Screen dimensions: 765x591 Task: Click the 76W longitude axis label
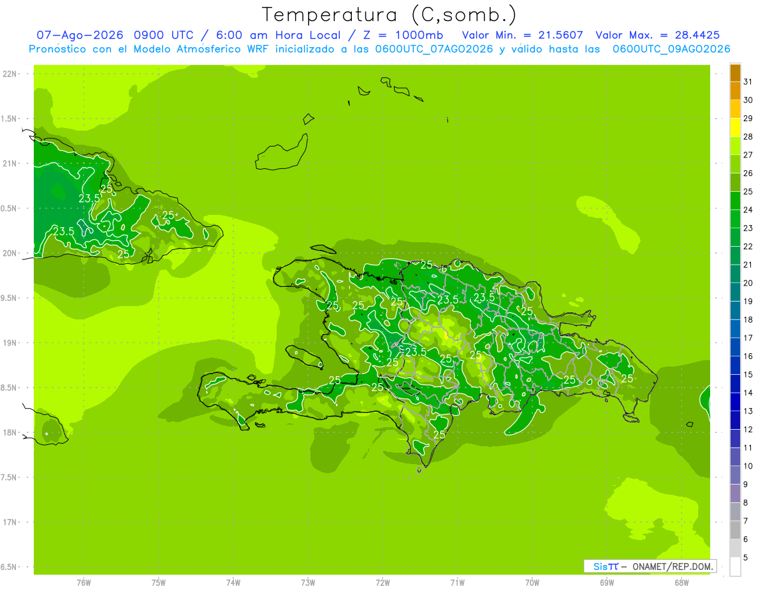[x=84, y=582]
